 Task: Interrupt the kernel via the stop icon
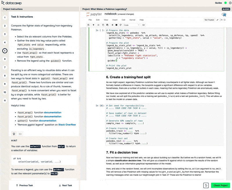click(116, 25)
